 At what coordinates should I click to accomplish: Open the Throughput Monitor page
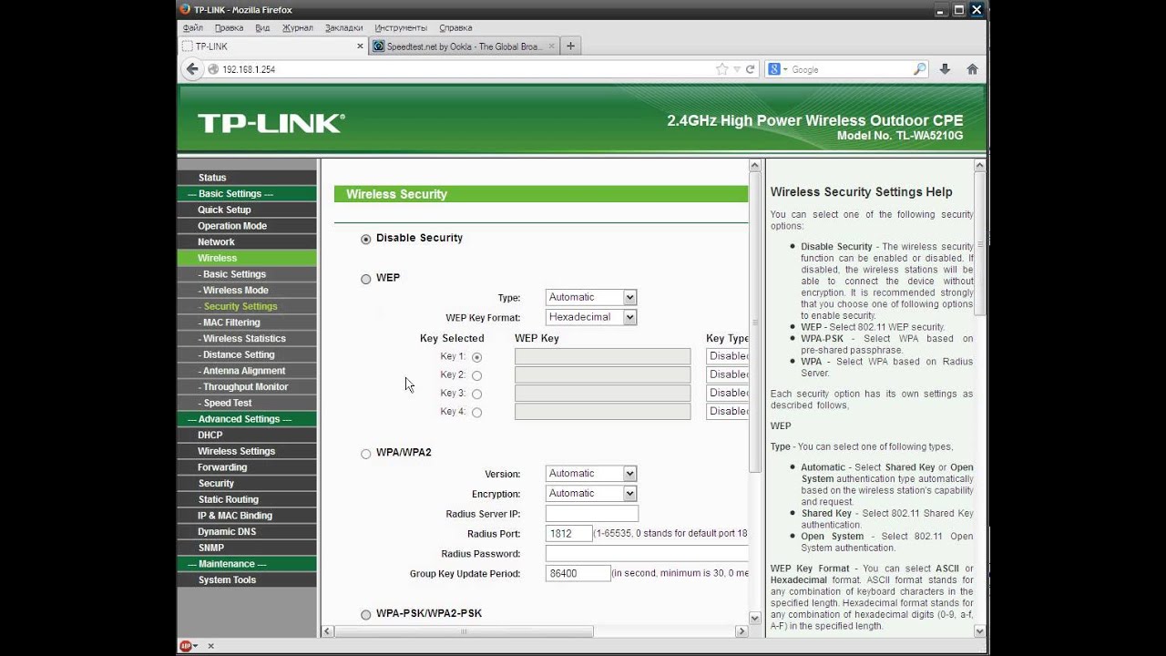(244, 386)
